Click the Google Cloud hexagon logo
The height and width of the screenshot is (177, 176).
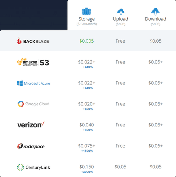click(21, 104)
